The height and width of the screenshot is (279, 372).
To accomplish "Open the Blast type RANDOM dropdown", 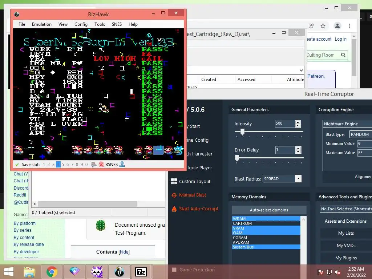I will pyautogui.click(x=361, y=134).
